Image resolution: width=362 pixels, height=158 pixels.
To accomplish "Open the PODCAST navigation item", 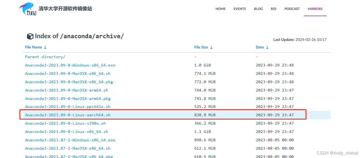I will 292,9.
